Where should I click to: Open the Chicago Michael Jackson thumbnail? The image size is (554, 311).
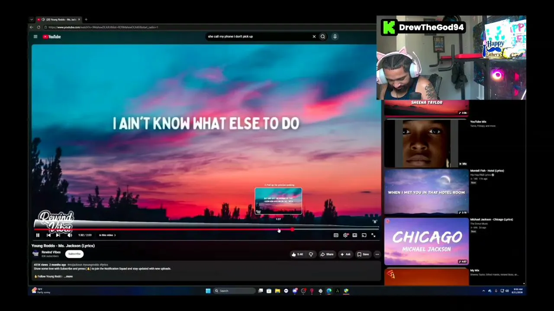pyautogui.click(x=426, y=241)
